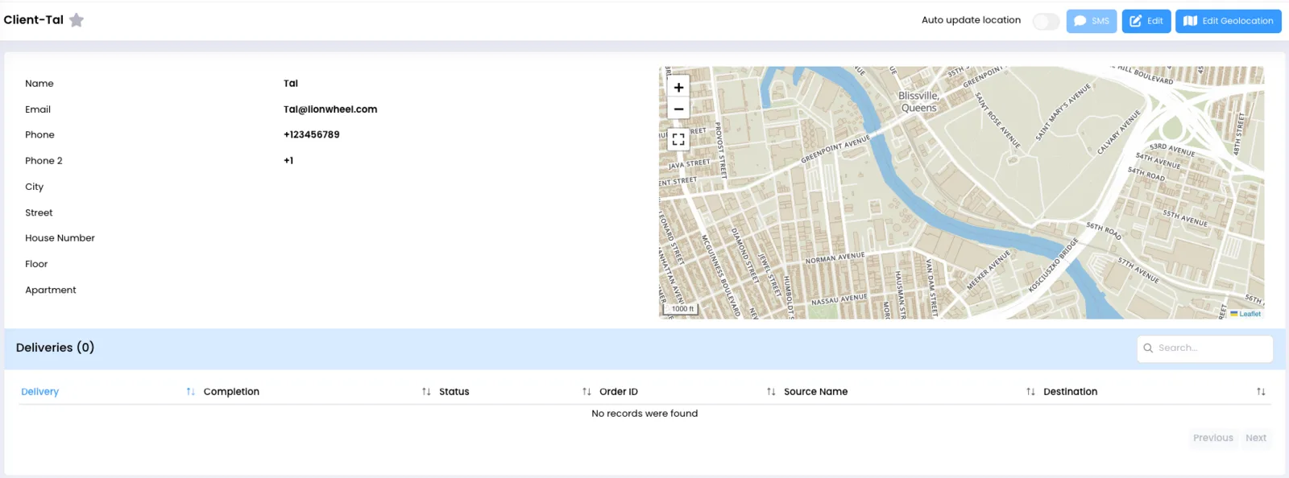
Task: Click the Phone 2 value +1
Action: pyautogui.click(x=288, y=161)
